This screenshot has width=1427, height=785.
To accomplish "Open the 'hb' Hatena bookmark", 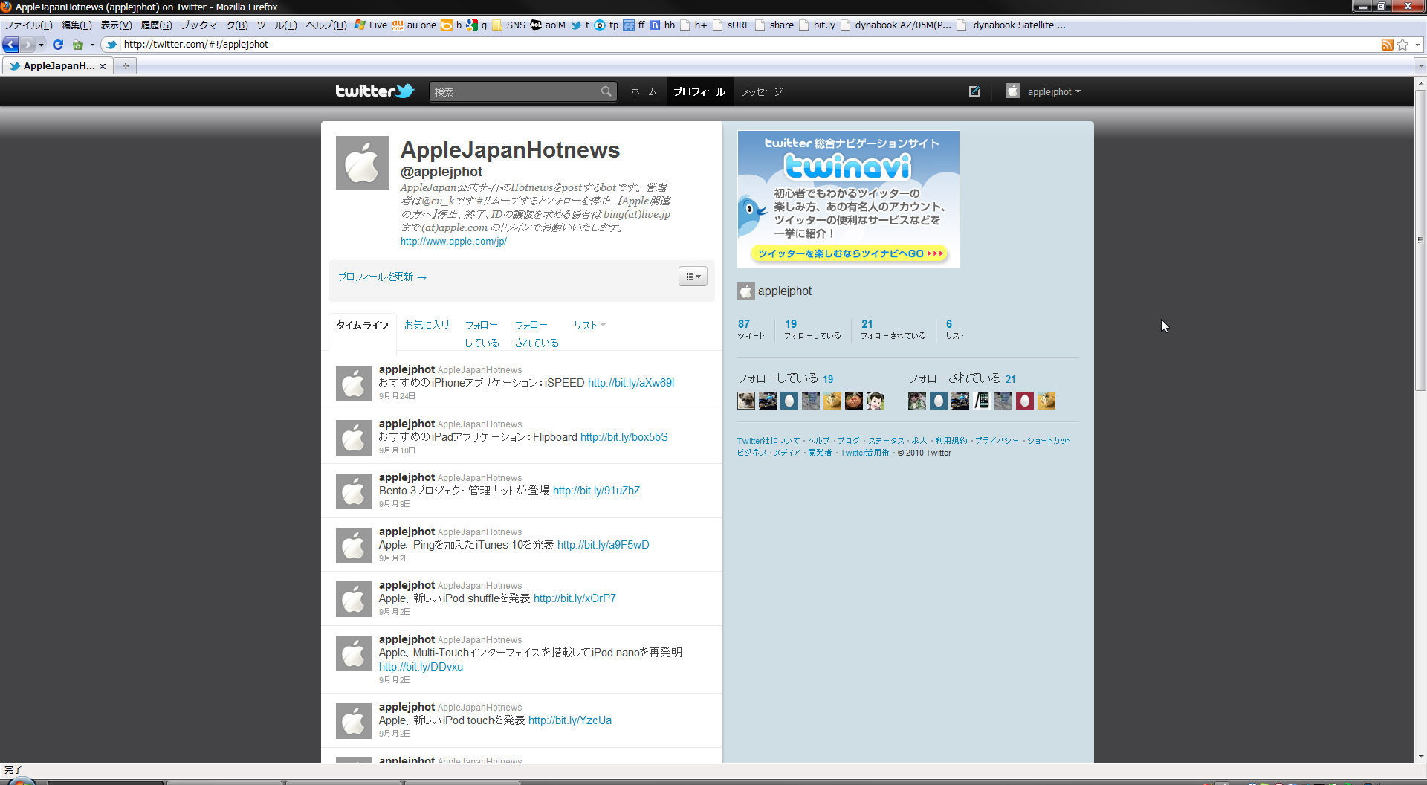I will 662,25.
